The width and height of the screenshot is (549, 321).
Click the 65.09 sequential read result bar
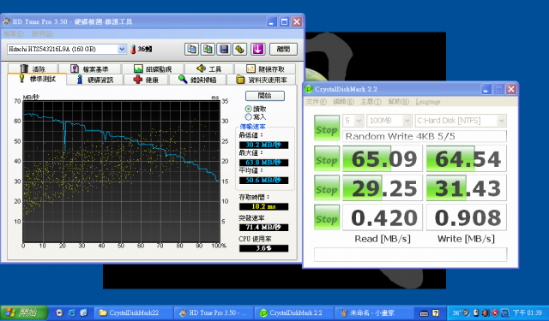tap(383, 158)
